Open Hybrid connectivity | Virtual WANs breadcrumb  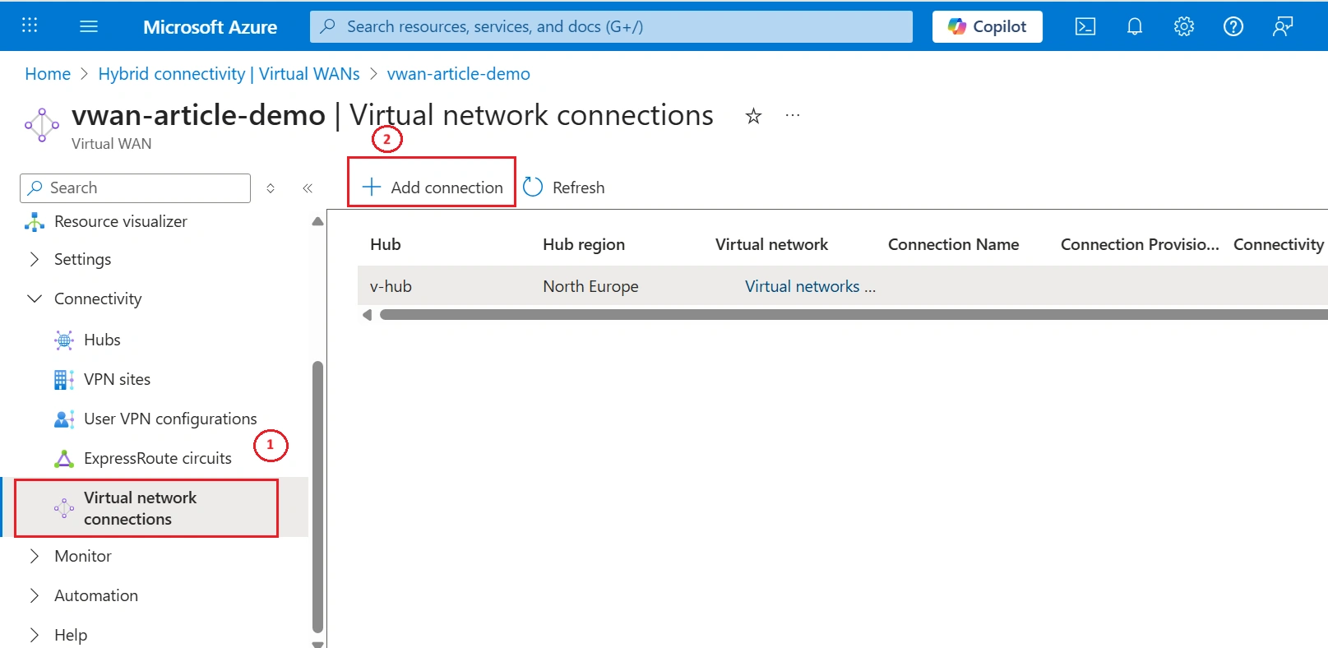coord(229,74)
